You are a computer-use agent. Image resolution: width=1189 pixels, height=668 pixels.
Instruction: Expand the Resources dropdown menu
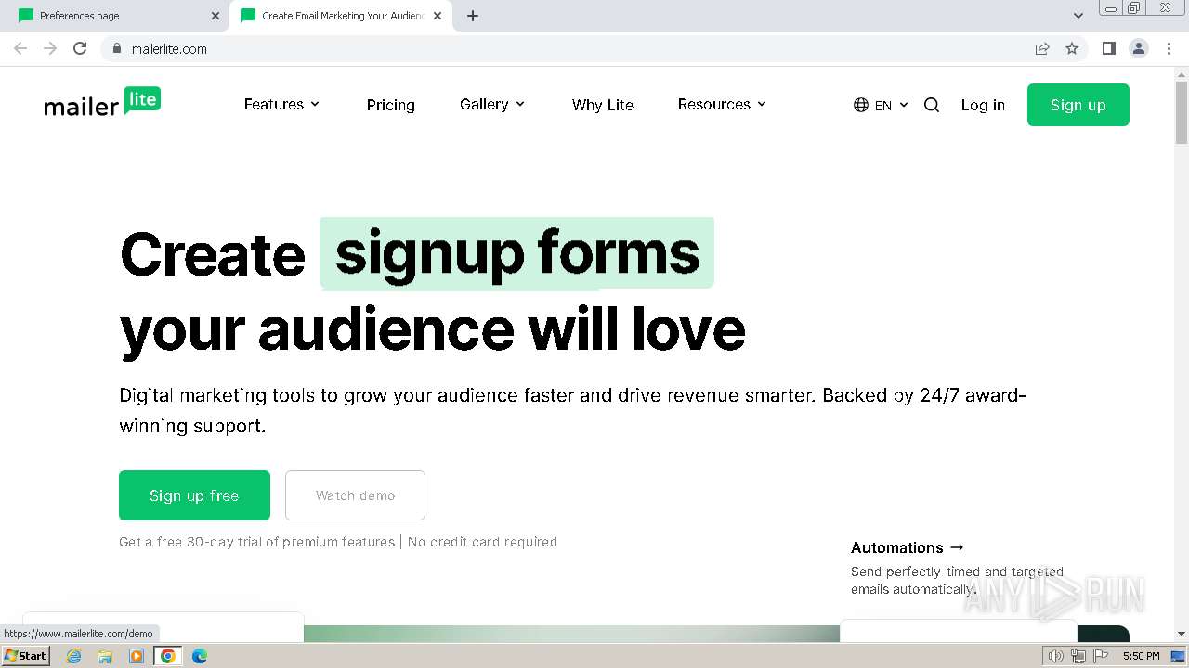point(722,104)
